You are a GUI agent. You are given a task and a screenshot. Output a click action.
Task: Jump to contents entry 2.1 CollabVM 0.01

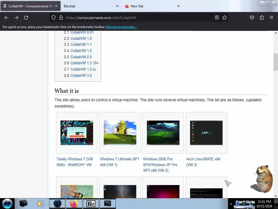[78, 32]
